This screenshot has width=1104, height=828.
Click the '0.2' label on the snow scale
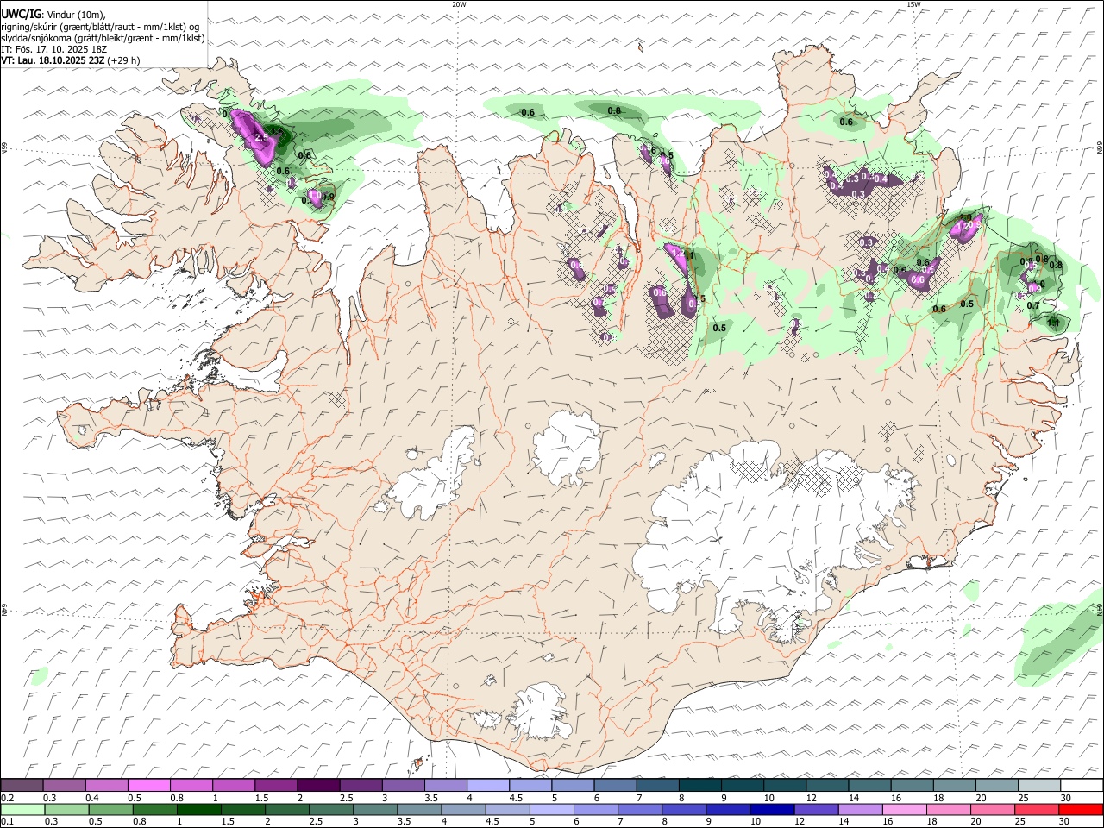[x=7, y=798]
